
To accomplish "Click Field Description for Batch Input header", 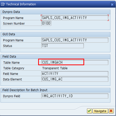I will [55, 90].
